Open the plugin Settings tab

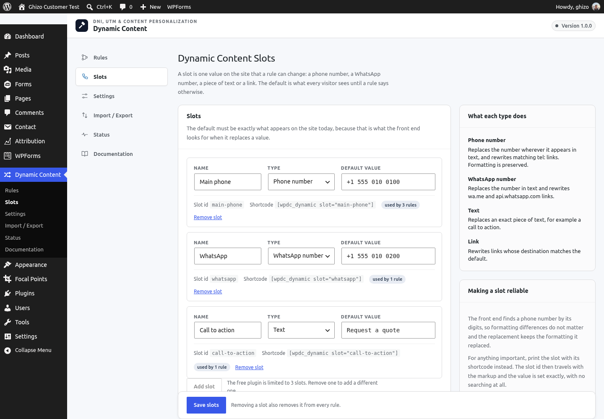[122, 96]
